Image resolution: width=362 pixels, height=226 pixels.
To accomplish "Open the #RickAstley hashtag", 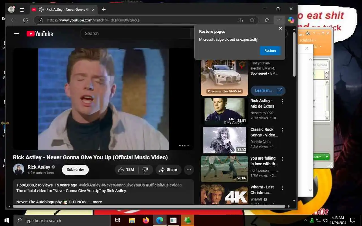I will pos(90,185).
